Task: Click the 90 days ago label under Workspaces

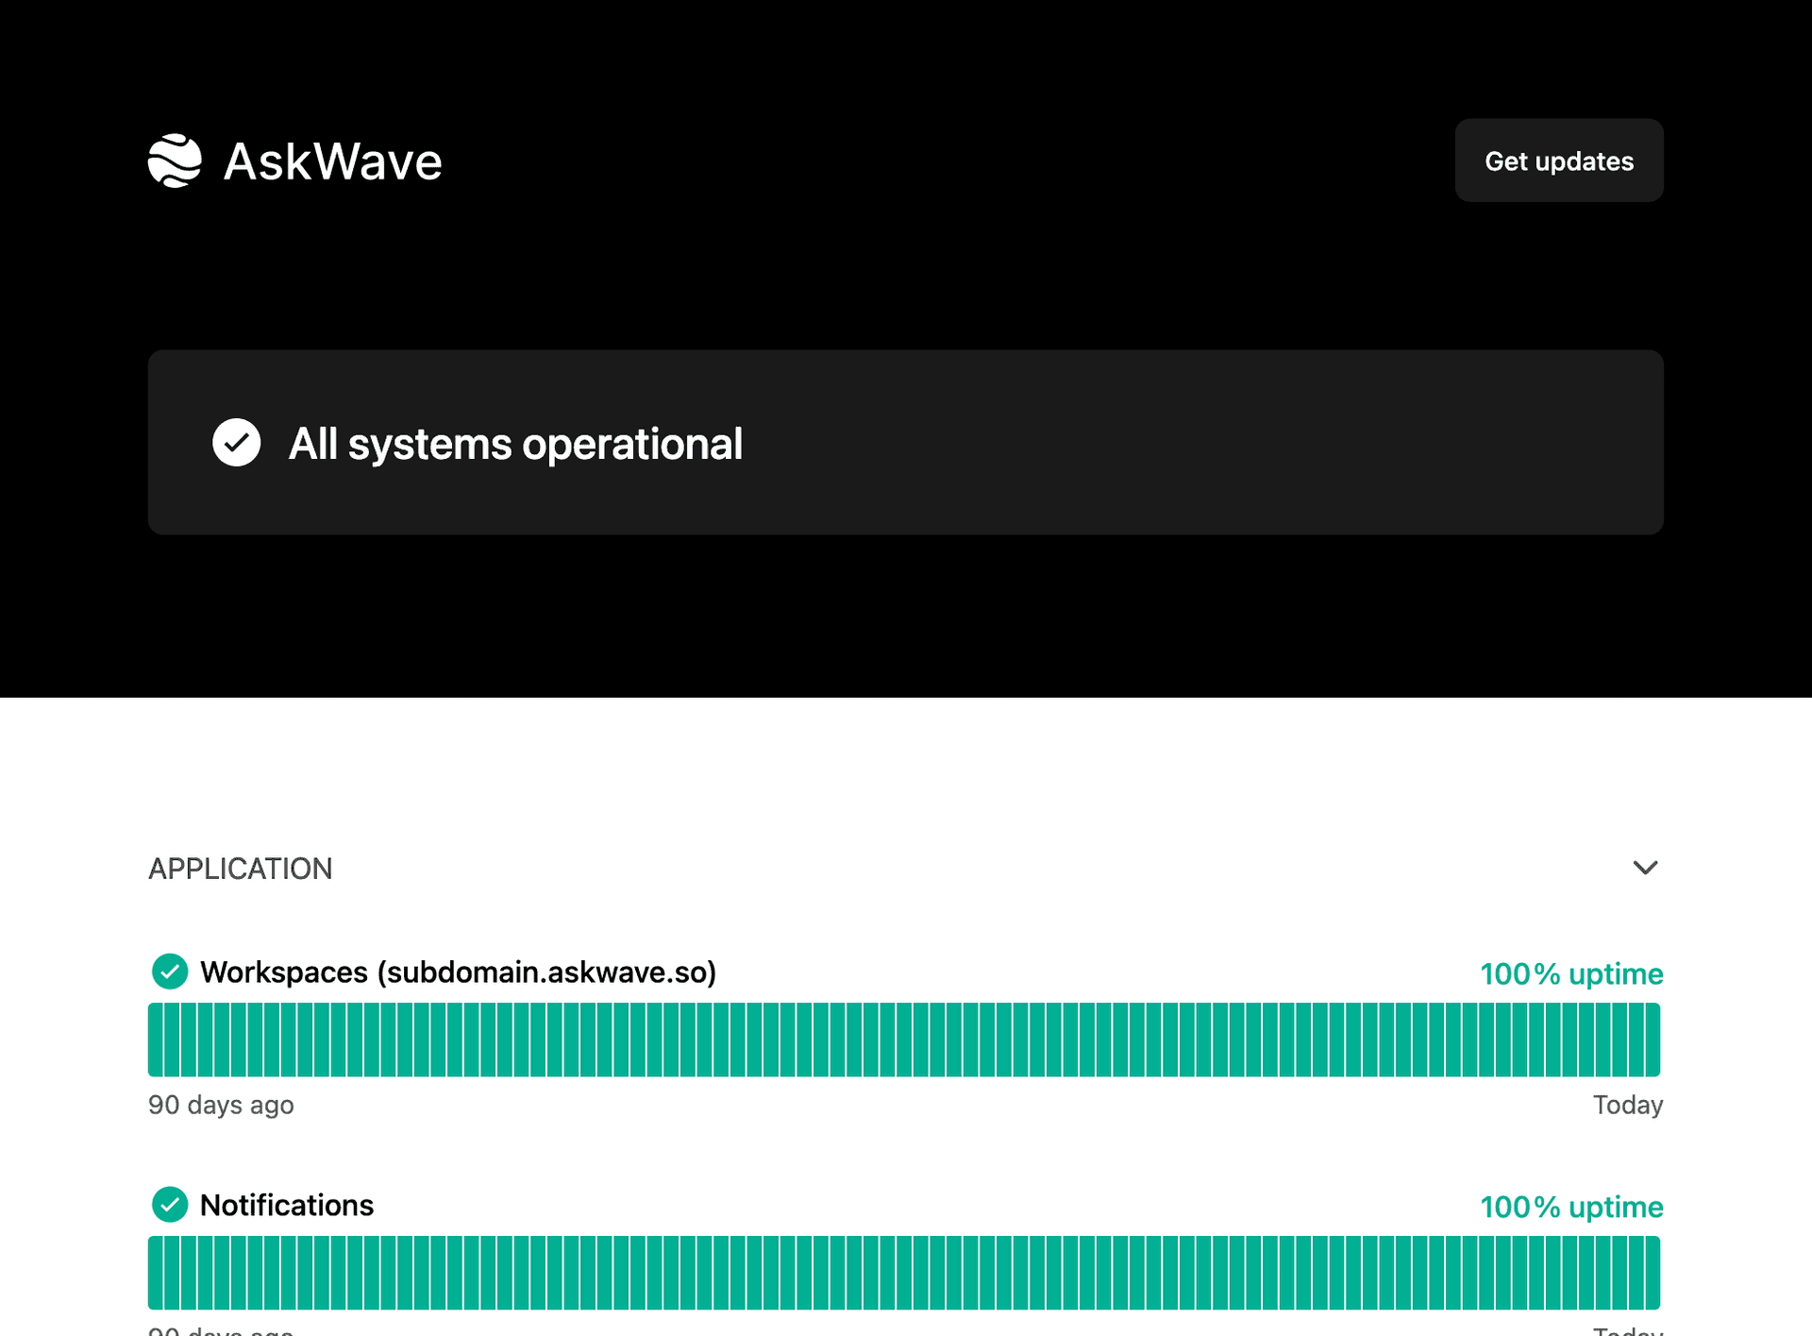Action: click(221, 1105)
